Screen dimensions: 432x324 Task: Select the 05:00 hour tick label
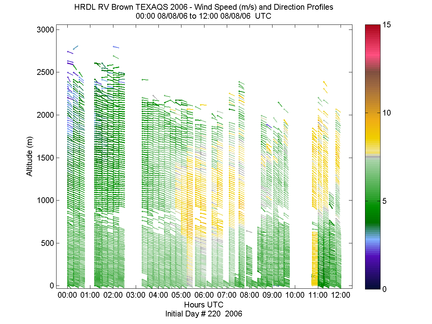coord(181,295)
